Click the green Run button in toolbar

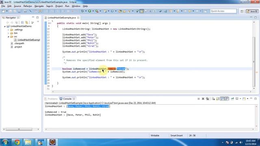[x=89, y=11]
